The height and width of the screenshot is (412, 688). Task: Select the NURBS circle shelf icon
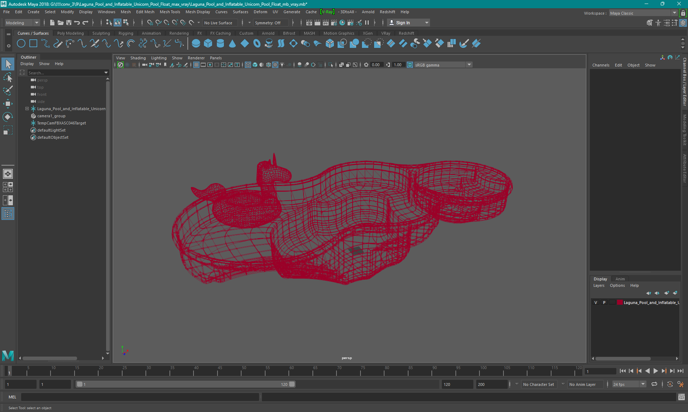click(x=21, y=44)
